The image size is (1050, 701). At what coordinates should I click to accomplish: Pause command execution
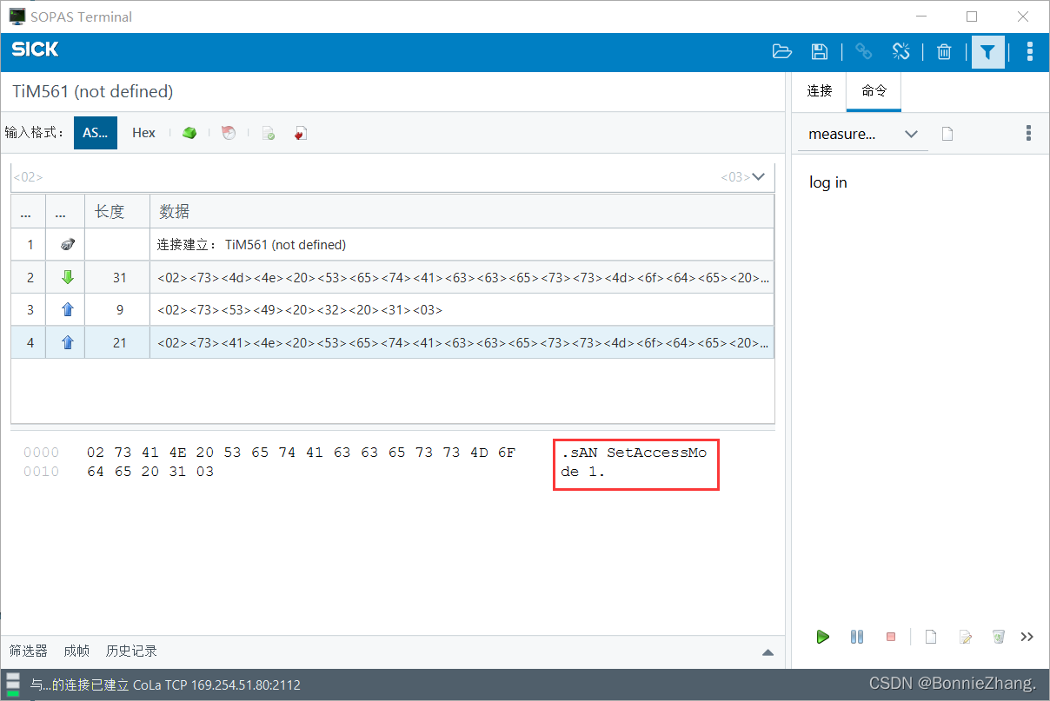click(x=857, y=637)
